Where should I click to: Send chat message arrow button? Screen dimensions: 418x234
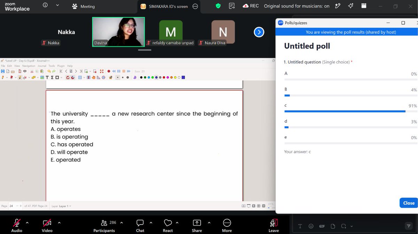(x=409, y=226)
